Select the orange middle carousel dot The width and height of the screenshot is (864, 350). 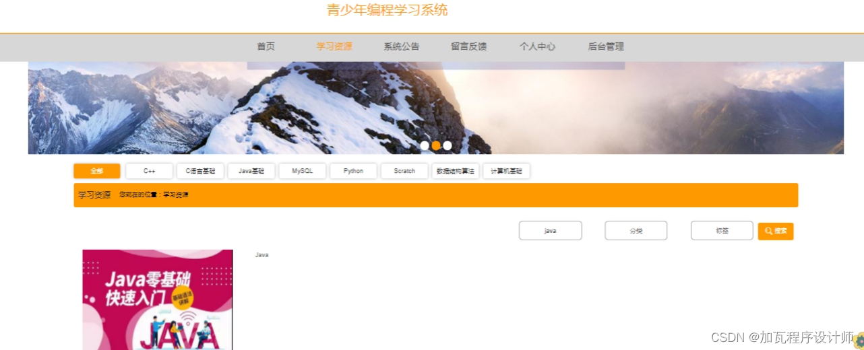pyautogui.click(x=436, y=145)
